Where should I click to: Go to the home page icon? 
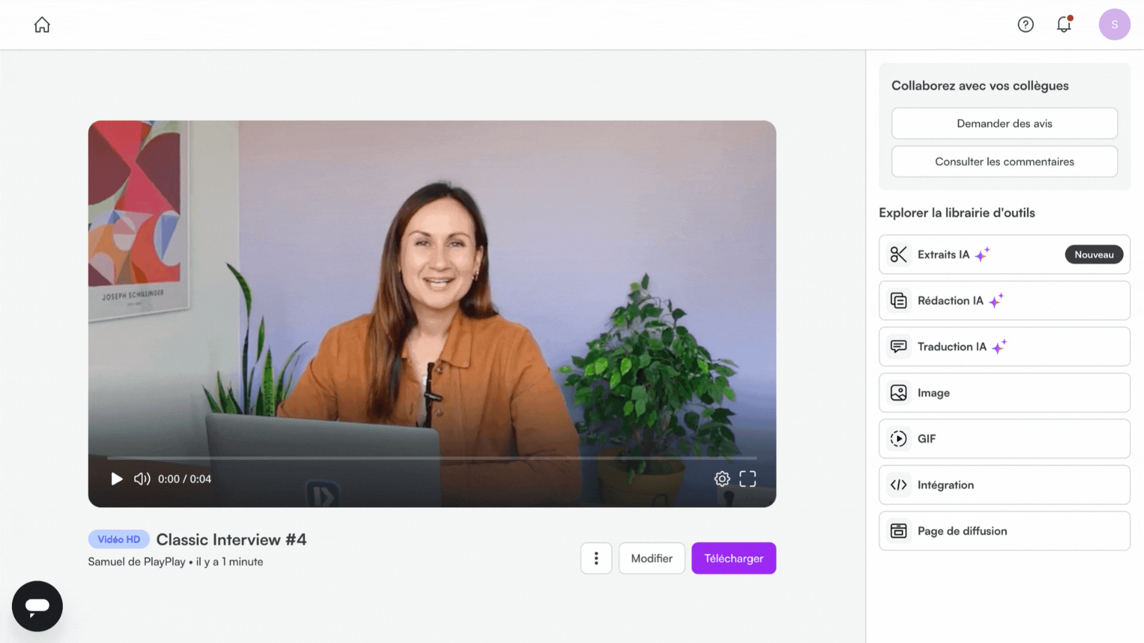[42, 25]
